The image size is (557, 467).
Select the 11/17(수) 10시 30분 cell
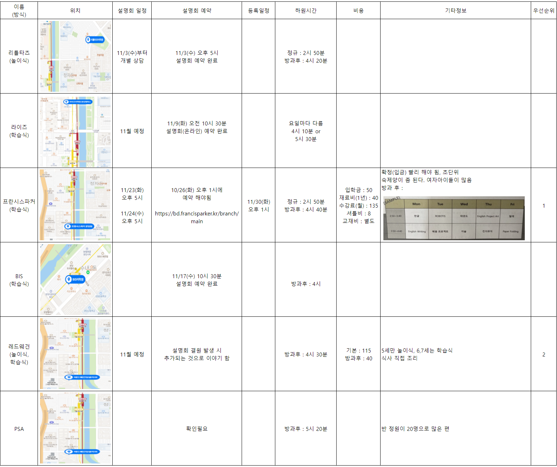pyautogui.click(x=197, y=280)
